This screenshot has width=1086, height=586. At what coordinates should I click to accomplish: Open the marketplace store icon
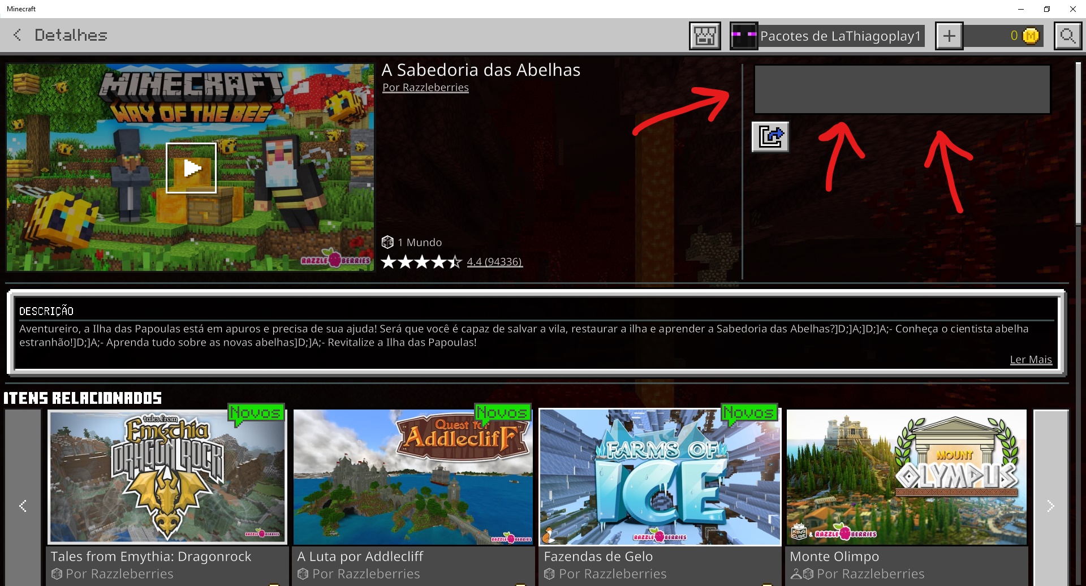pos(705,36)
